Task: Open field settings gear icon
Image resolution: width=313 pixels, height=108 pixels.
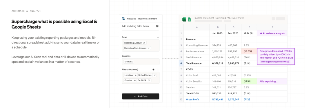Action: [x=157, y=26]
